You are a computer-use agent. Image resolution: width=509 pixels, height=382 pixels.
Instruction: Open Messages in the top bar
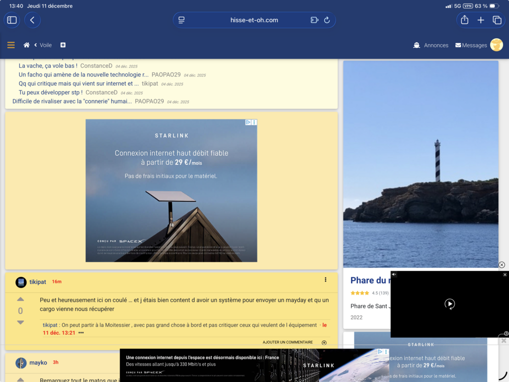coord(471,45)
